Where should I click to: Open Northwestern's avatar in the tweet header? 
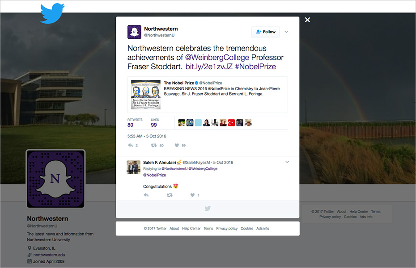pos(134,32)
